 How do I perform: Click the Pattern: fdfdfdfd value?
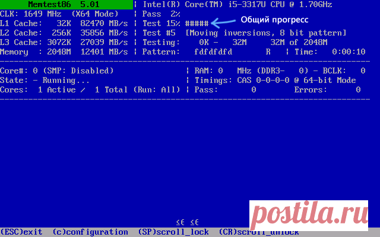coord(187,52)
